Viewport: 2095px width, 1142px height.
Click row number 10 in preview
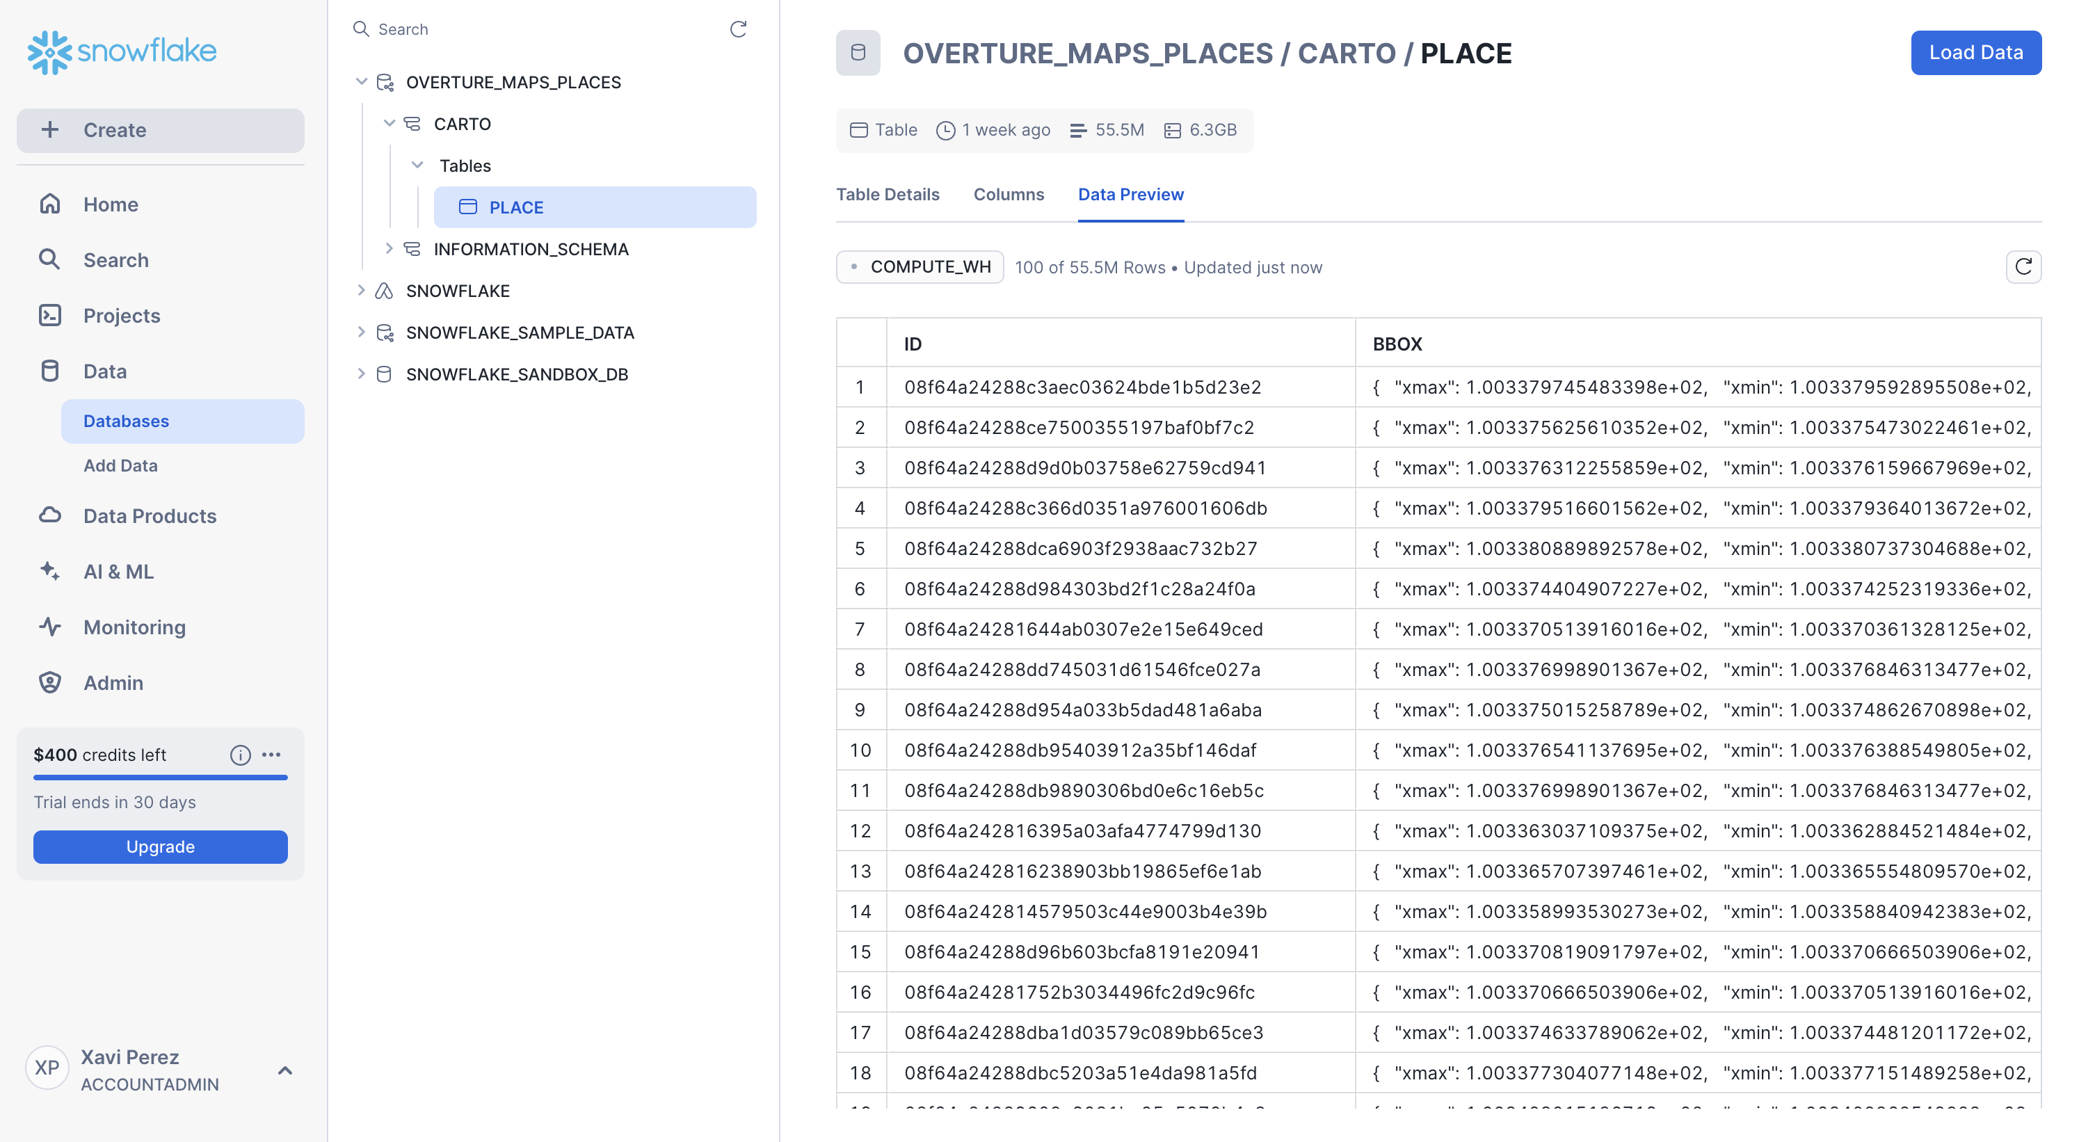coord(860,750)
